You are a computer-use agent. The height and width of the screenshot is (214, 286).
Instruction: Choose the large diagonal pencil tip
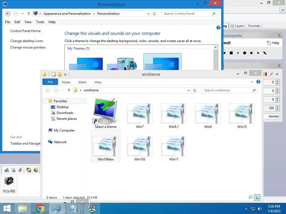(265, 53)
